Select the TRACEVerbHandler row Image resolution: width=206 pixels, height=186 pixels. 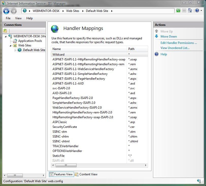99,146
